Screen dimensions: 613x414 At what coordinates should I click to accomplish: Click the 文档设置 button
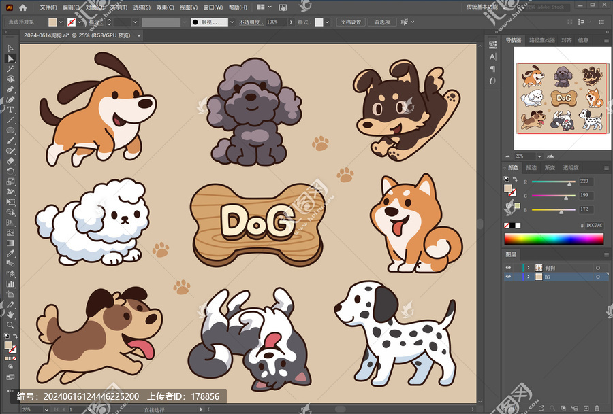tap(351, 22)
